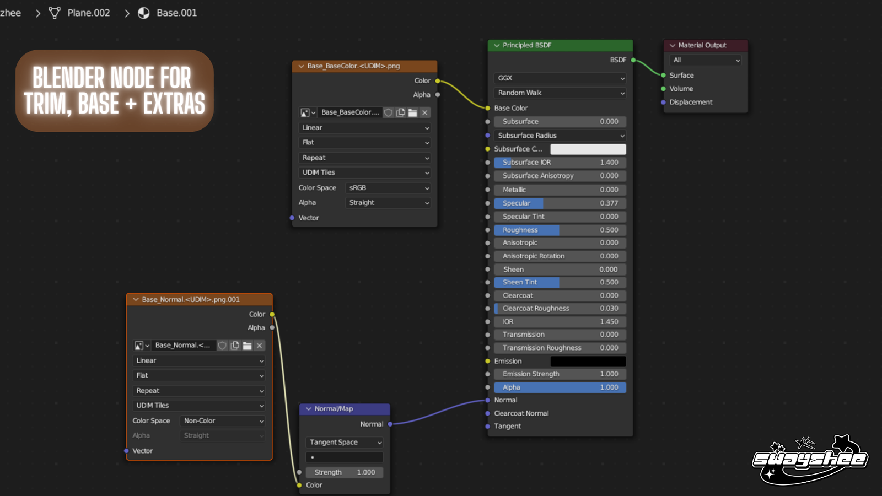Collapse the Base_BaseColor image node
Screen dimensions: 882x496
301,66
